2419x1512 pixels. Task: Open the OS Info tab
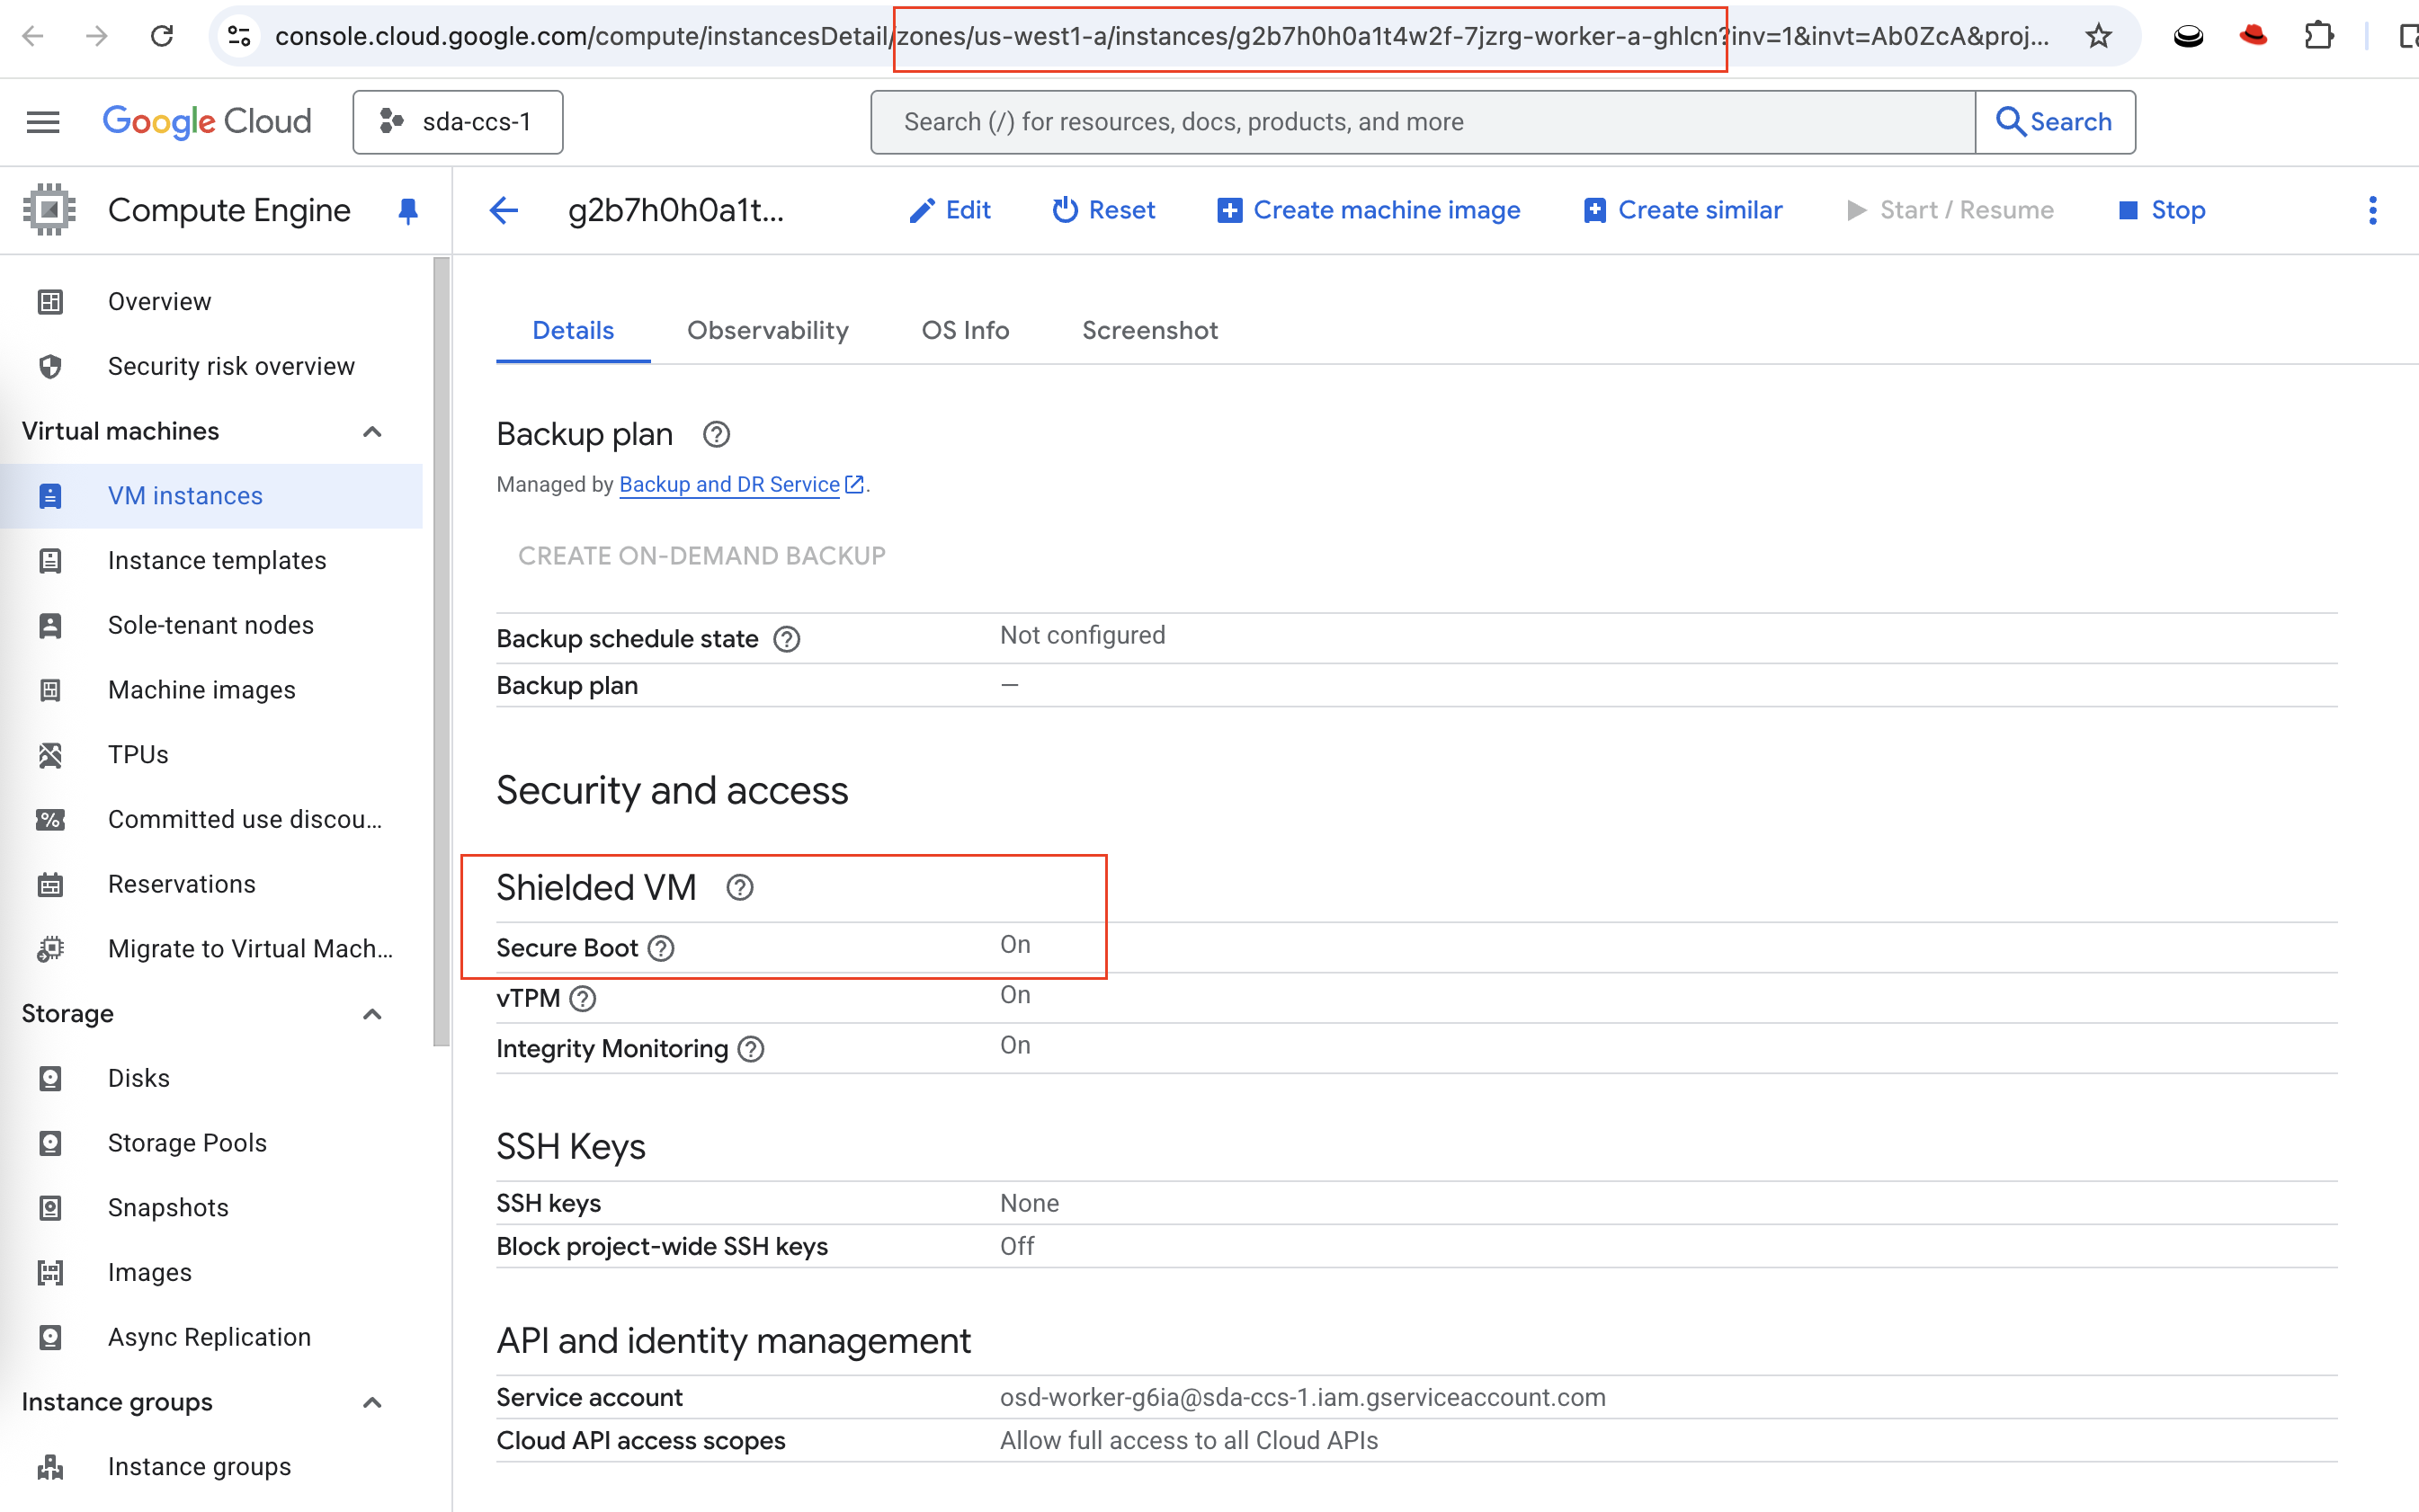click(x=964, y=330)
